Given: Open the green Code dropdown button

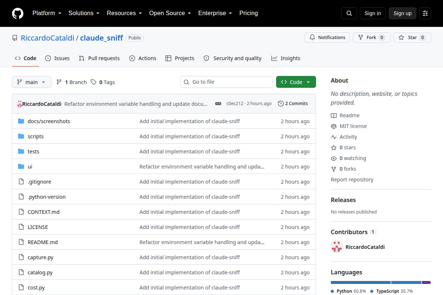Looking at the screenshot, I should point(296,82).
